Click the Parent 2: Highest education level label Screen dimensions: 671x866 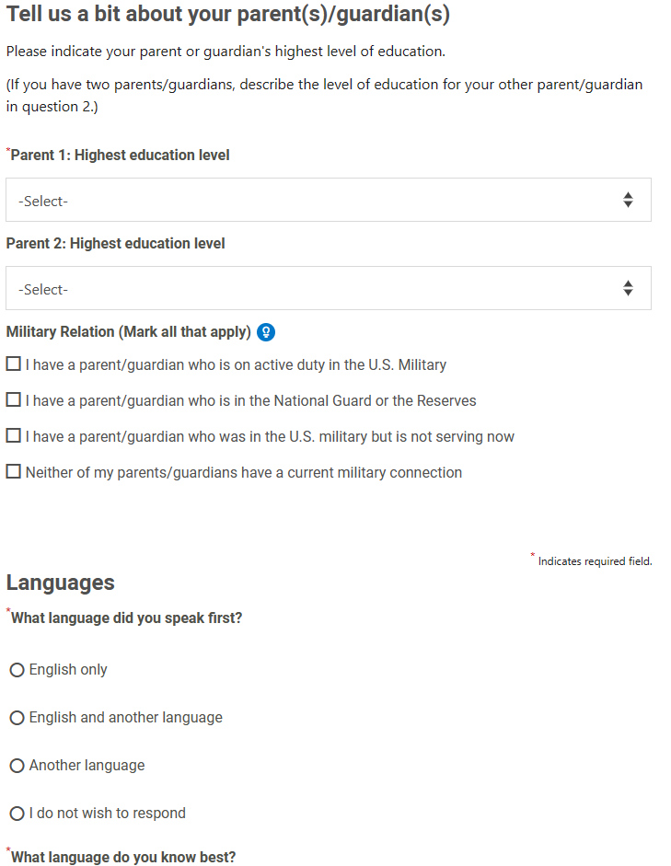(115, 244)
